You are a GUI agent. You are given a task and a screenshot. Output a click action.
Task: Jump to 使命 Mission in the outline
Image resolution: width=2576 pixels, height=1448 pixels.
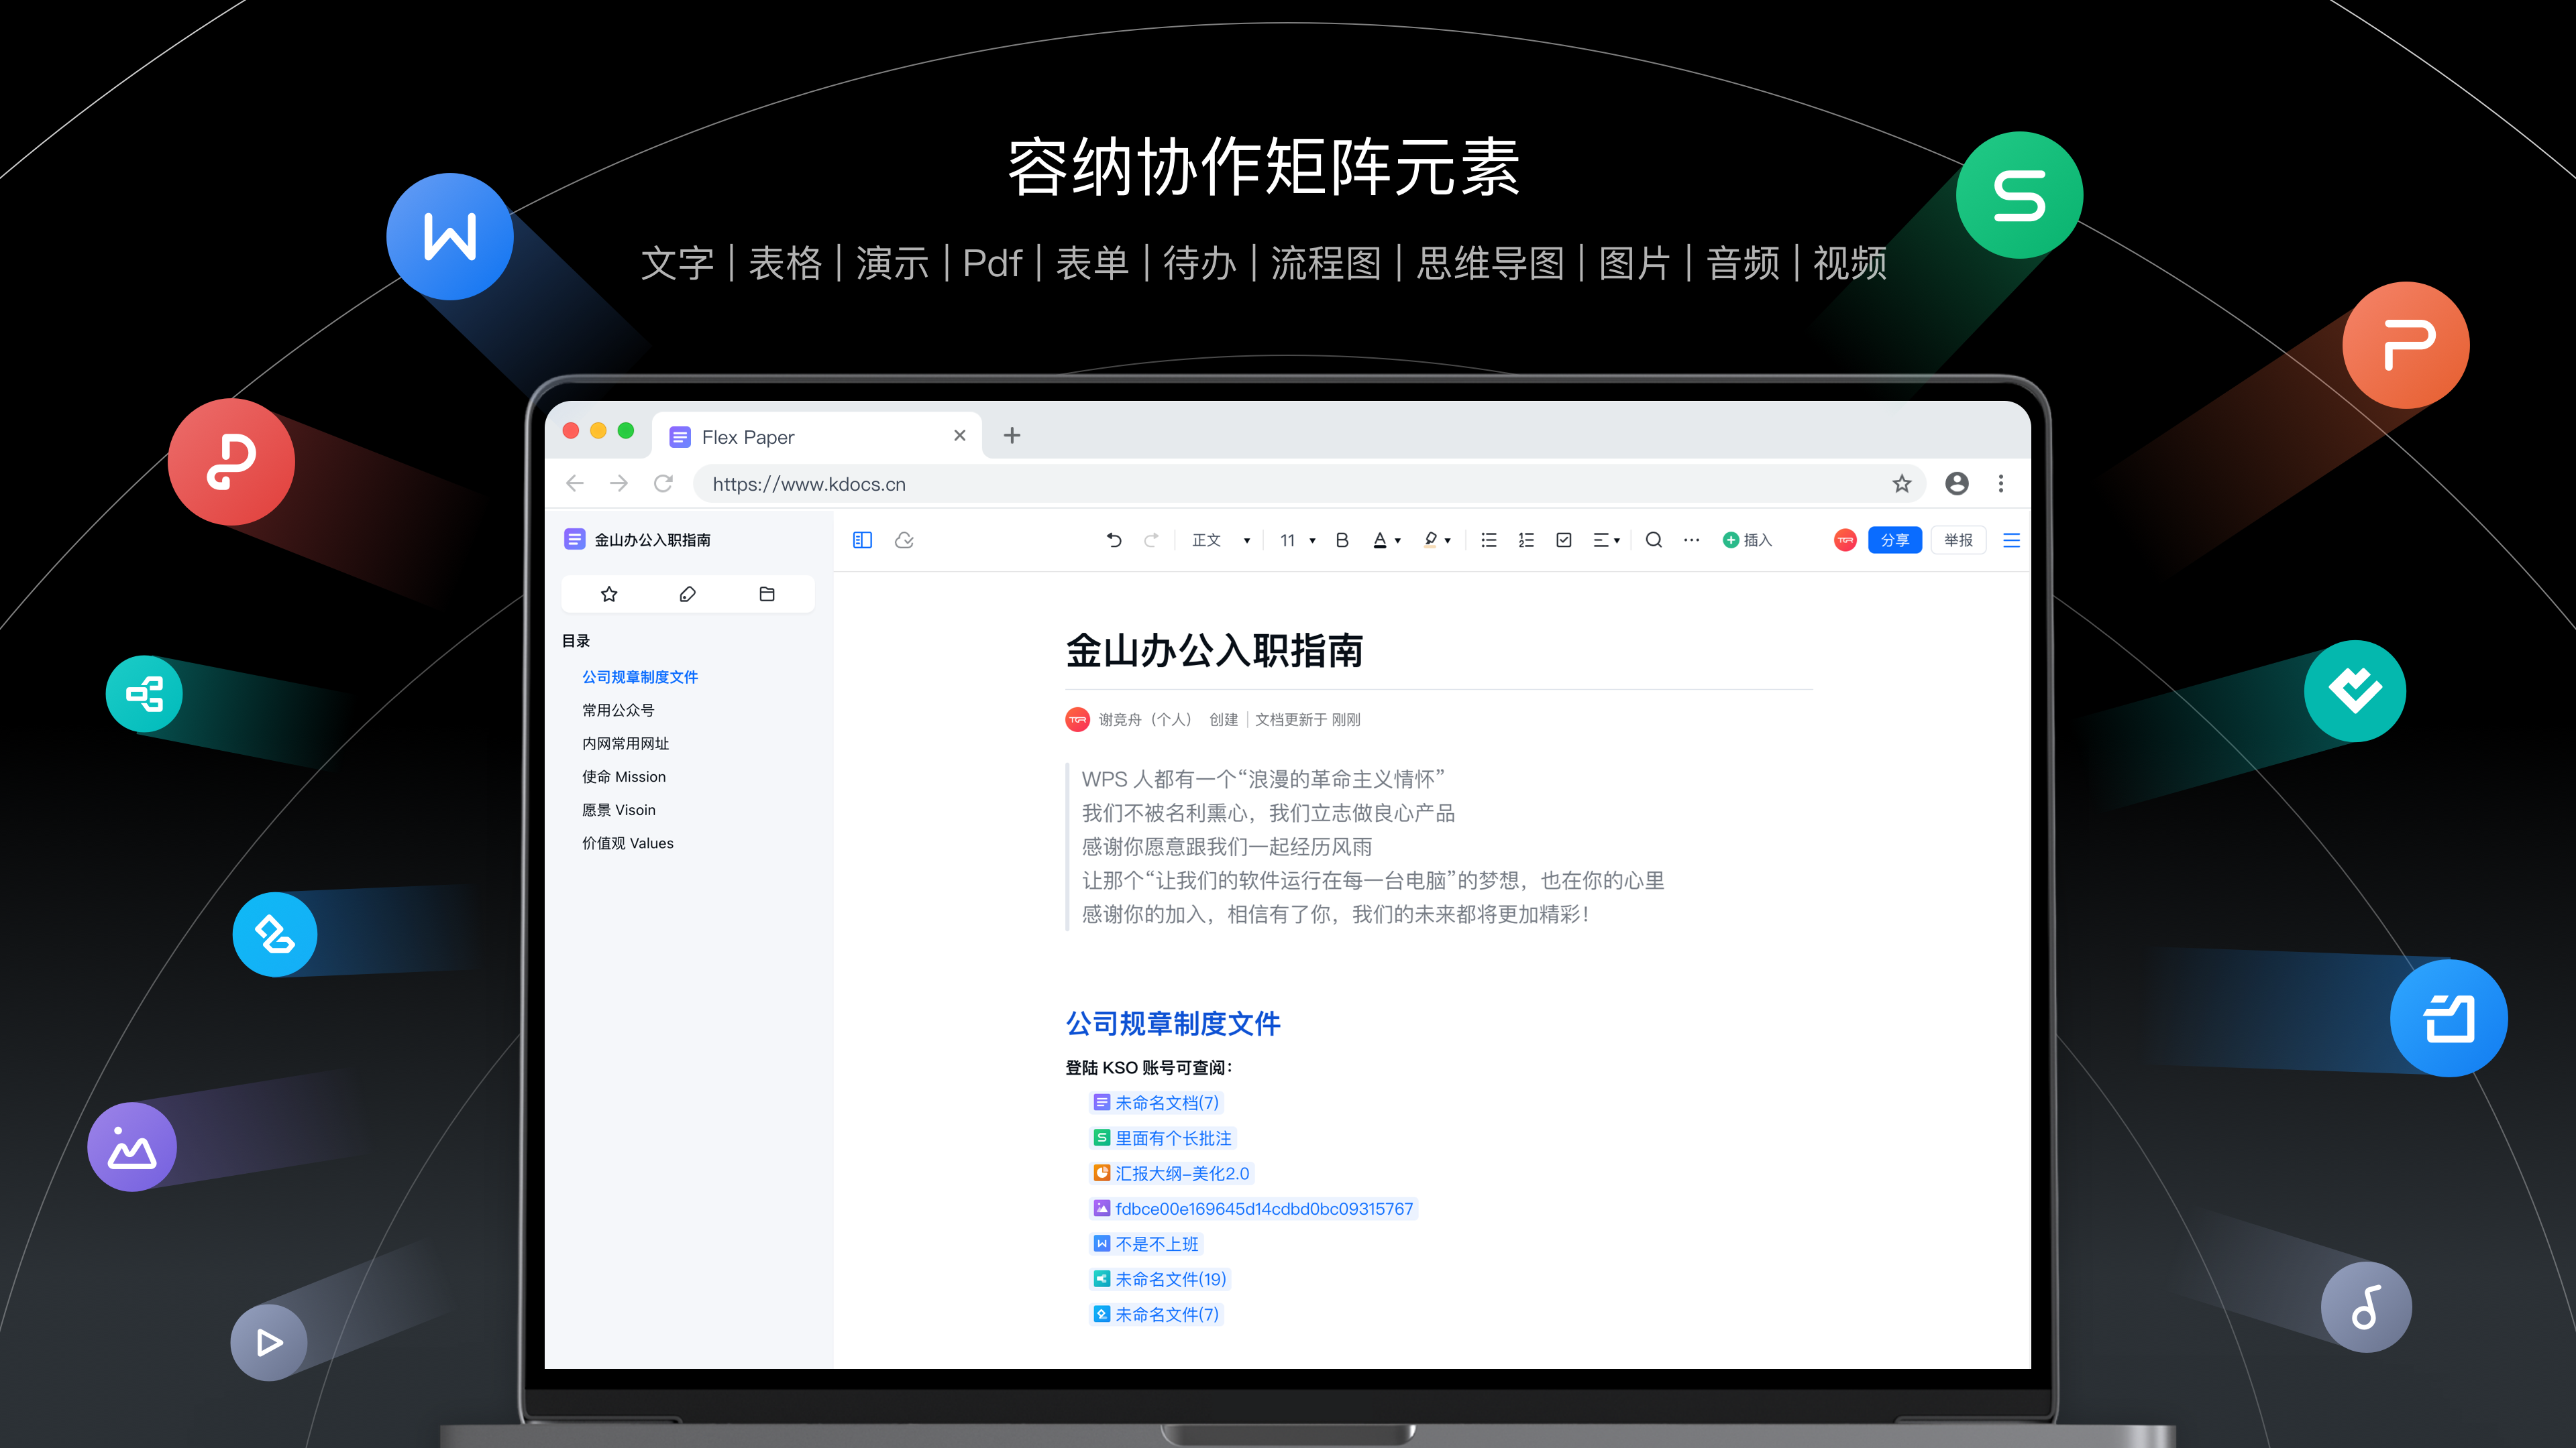624,776
